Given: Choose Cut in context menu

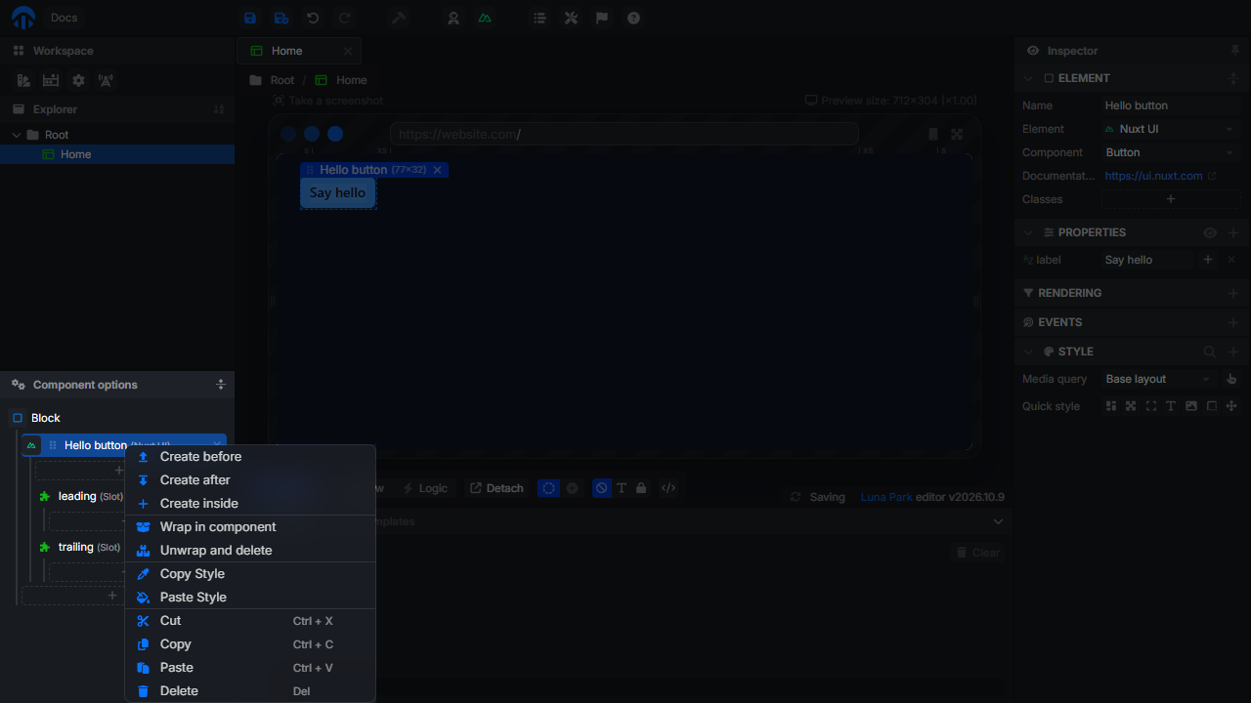Looking at the screenshot, I should [x=250, y=621].
